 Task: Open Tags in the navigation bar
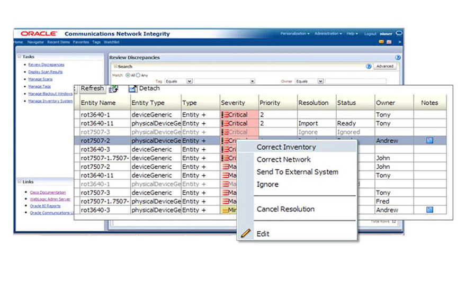[x=96, y=42]
